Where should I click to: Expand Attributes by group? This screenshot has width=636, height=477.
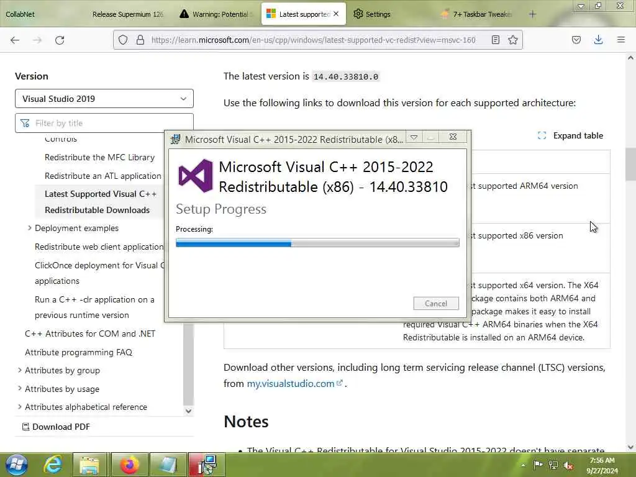coord(19,370)
